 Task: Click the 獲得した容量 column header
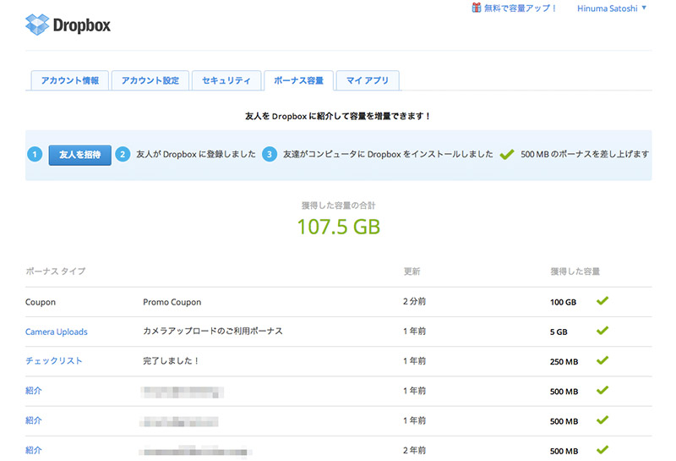click(575, 271)
